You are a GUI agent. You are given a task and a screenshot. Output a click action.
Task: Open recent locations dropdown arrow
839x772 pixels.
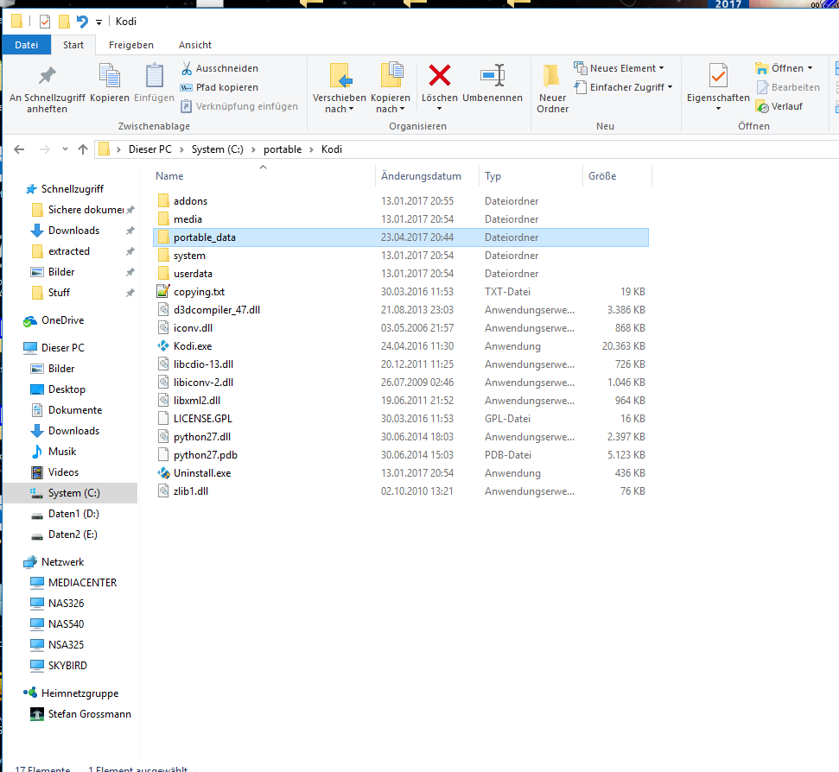[x=65, y=149]
